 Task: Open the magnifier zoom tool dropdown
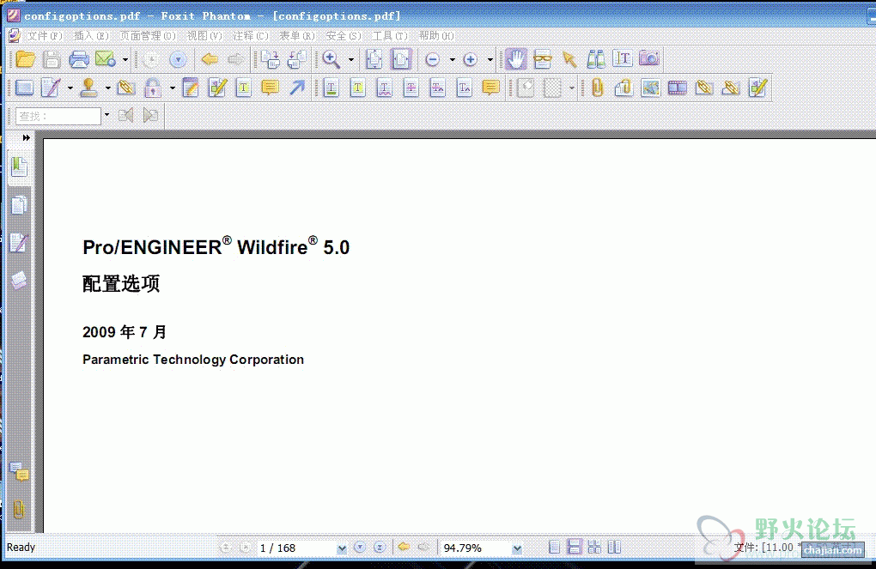click(351, 59)
